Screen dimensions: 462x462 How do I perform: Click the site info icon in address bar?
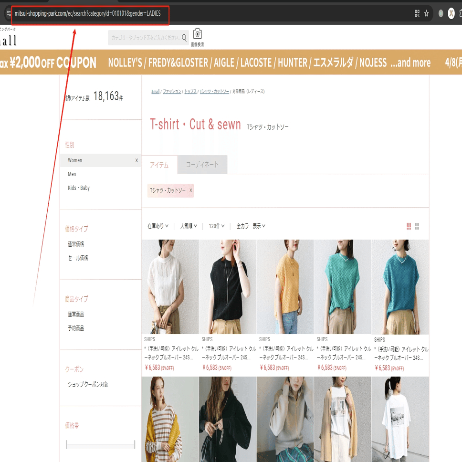pos(9,13)
